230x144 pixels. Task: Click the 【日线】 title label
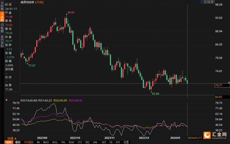point(39,2)
